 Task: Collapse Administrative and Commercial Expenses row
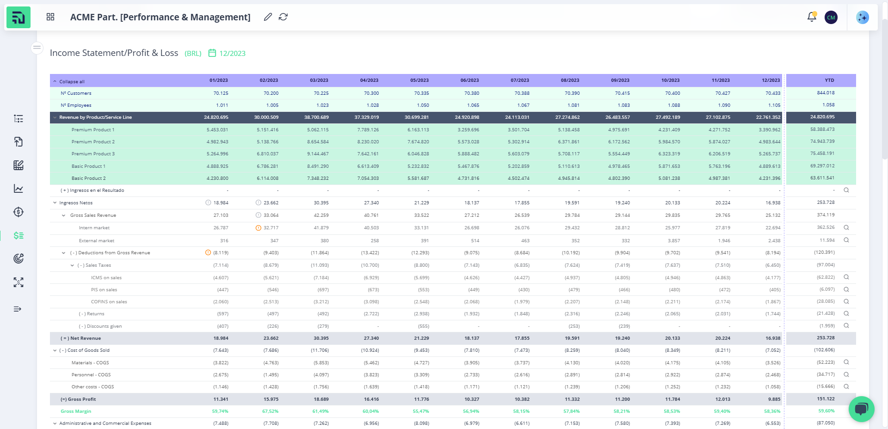tap(55, 423)
